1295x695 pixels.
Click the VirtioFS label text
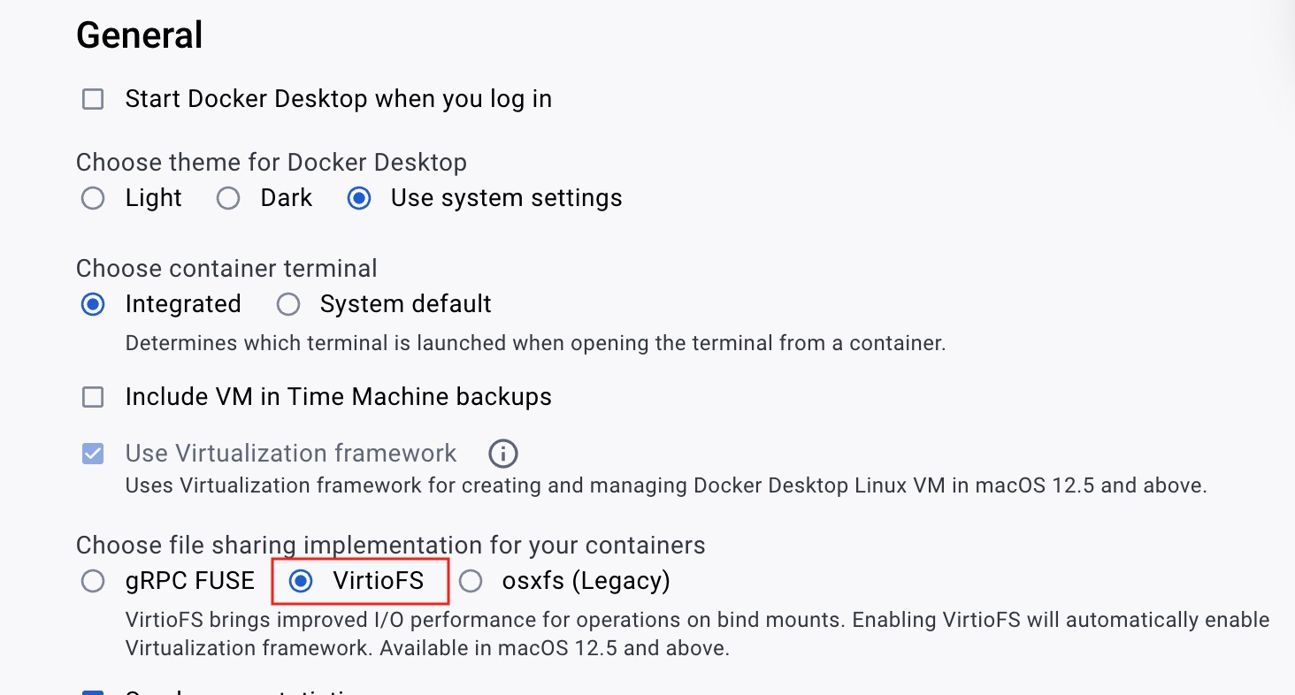click(x=379, y=581)
